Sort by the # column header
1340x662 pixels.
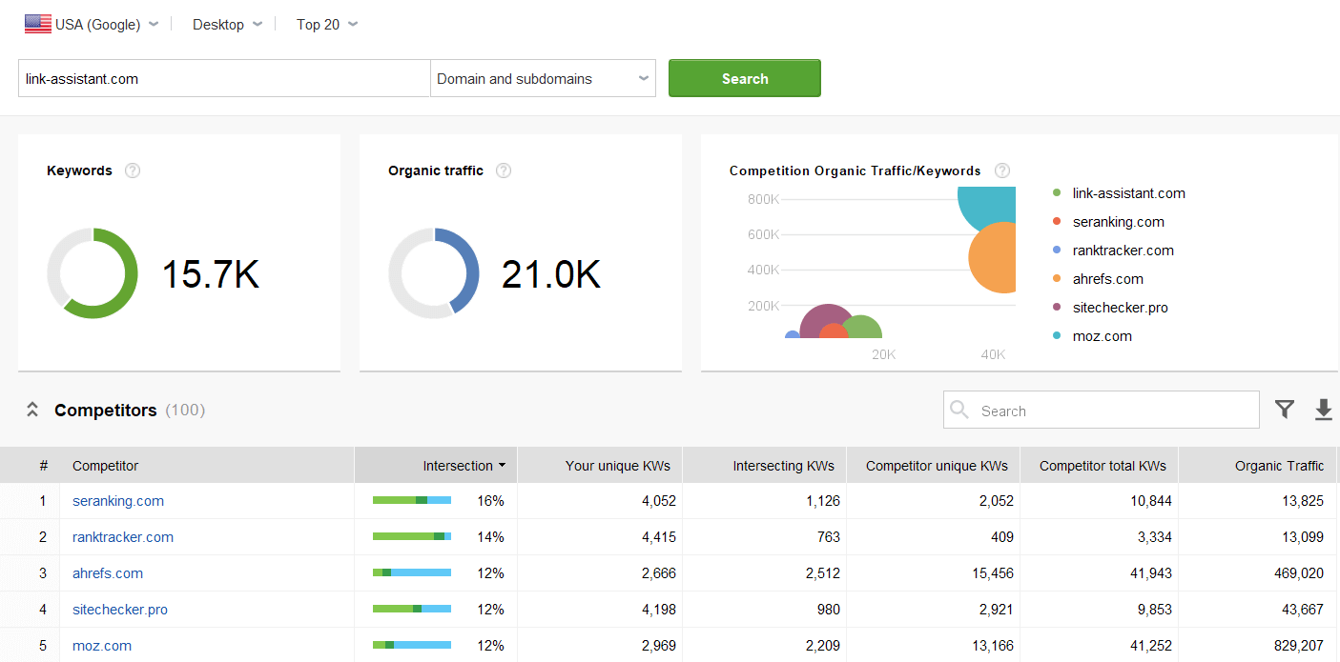pyautogui.click(x=44, y=466)
